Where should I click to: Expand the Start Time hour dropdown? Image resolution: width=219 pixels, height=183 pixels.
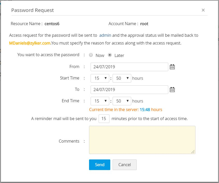[x=100, y=78]
